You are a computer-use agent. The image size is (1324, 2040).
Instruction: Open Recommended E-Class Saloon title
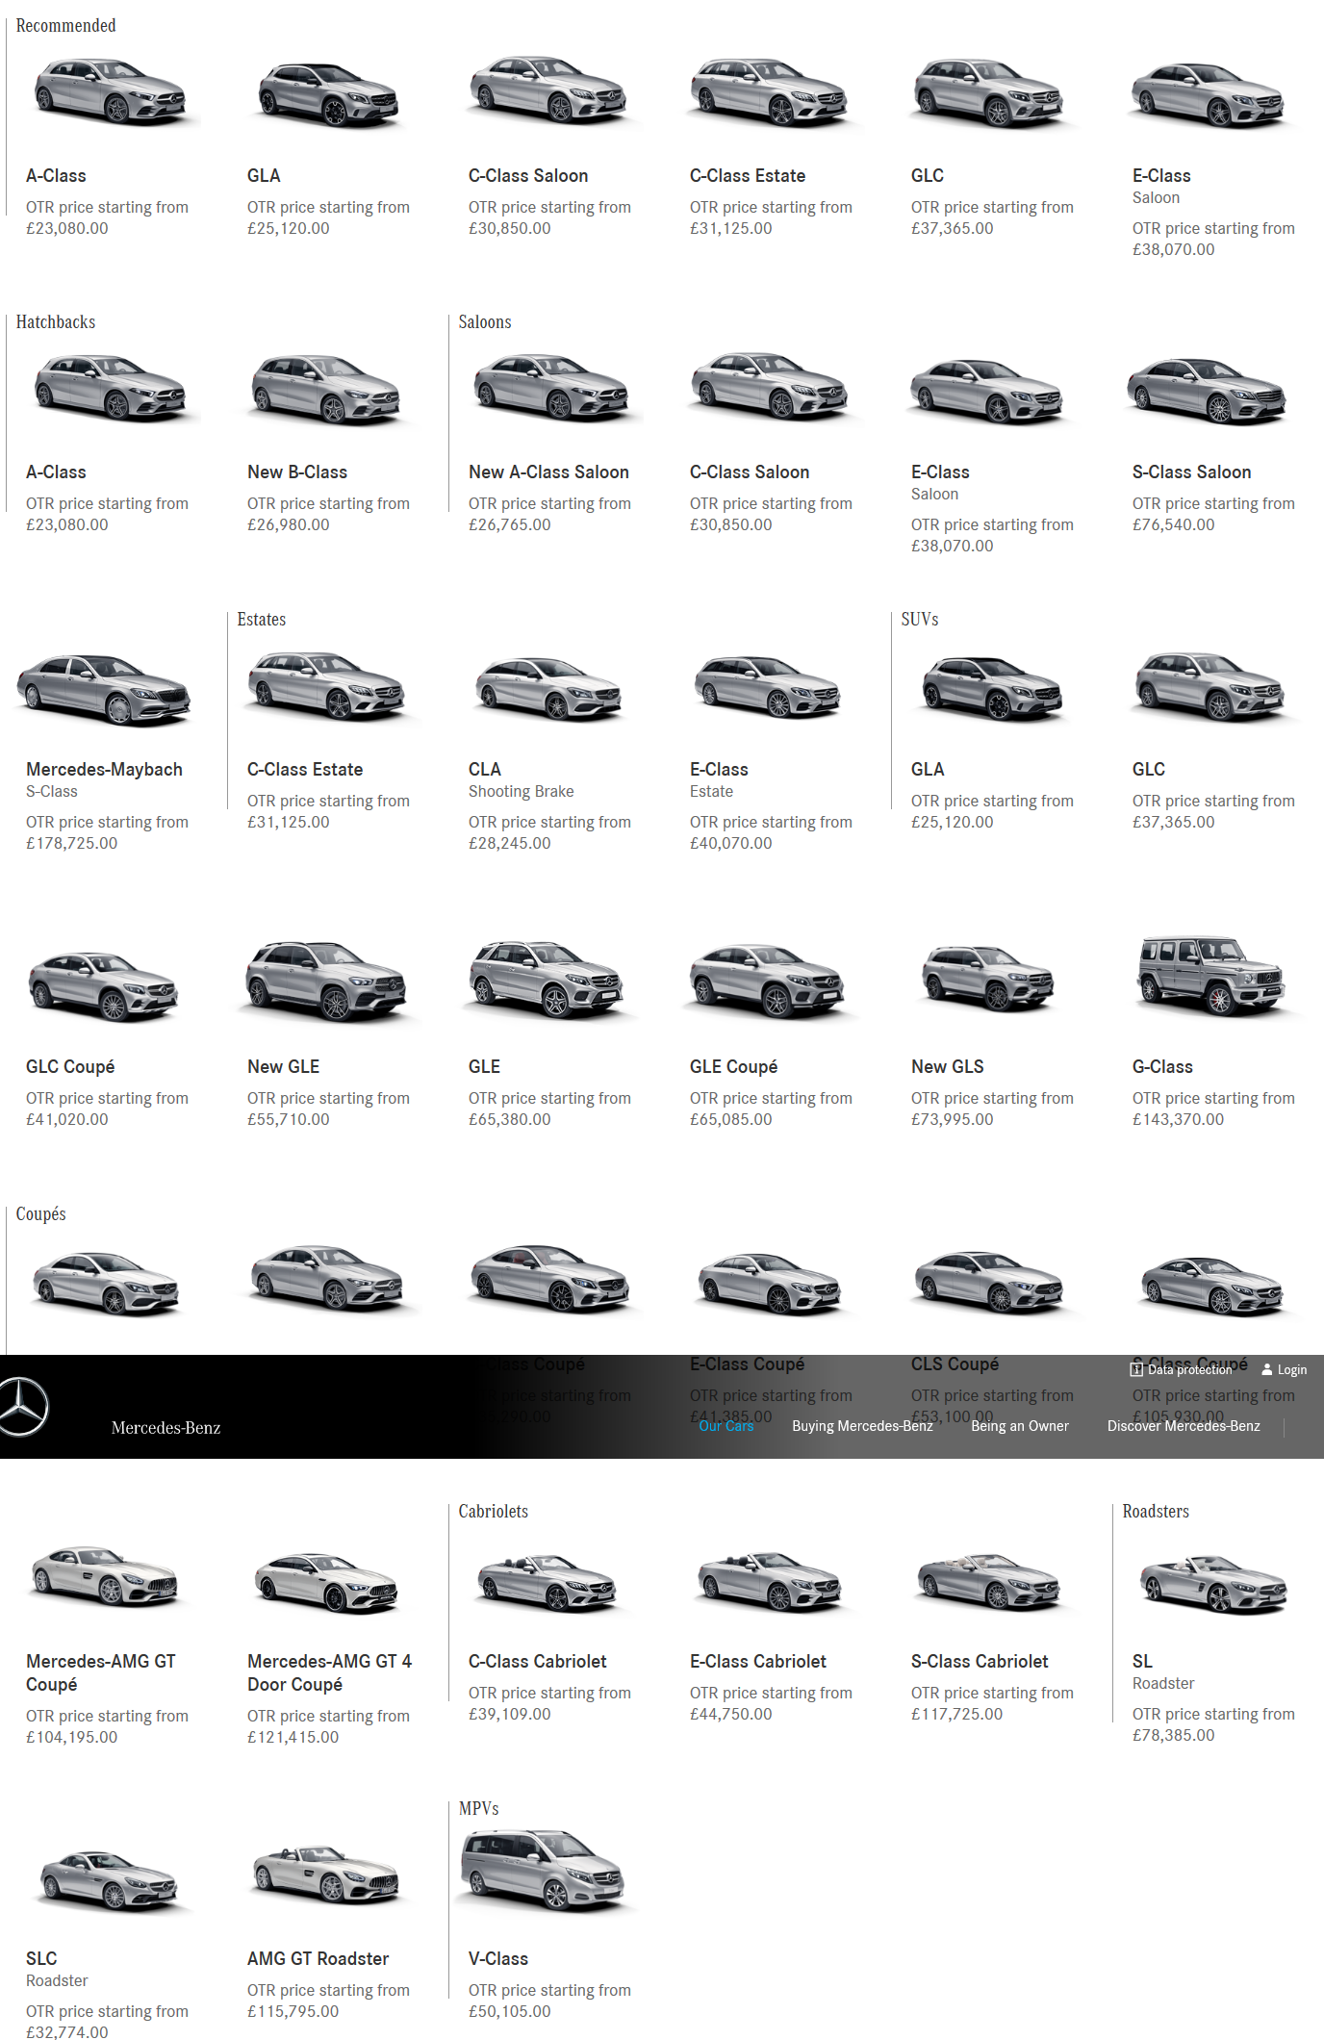(1161, 176)
